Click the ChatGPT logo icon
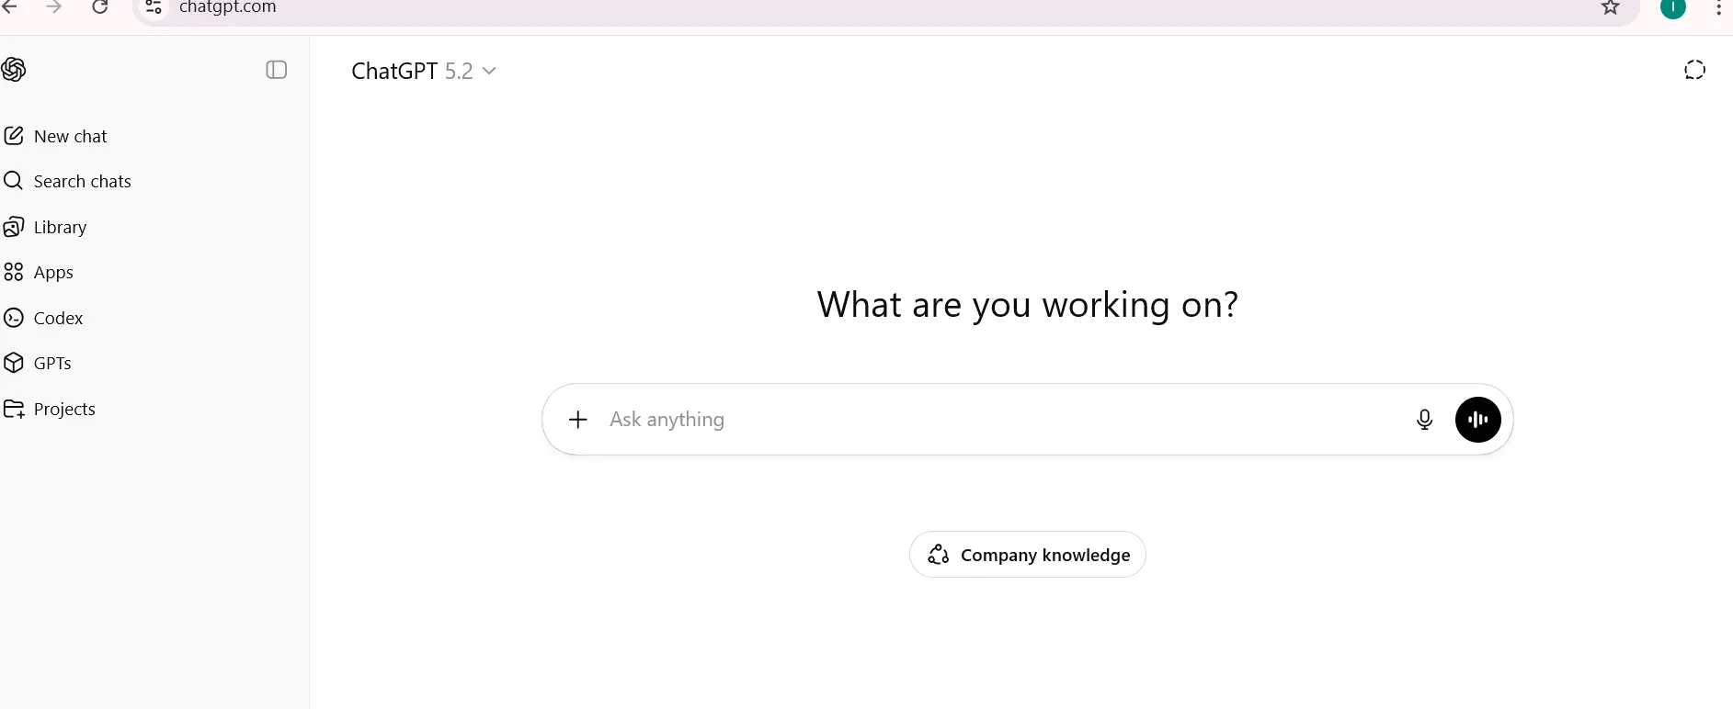The width and height of the screenshot is (1733, 709). (x=13, y=70)
